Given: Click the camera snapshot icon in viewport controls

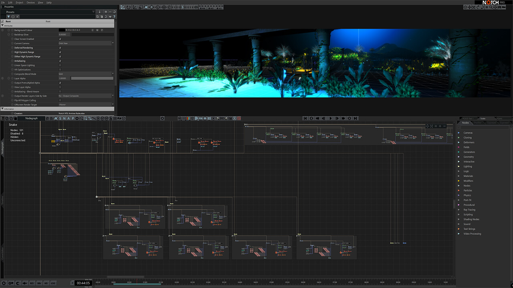Looking at the screenshot, I should (499, 7).
